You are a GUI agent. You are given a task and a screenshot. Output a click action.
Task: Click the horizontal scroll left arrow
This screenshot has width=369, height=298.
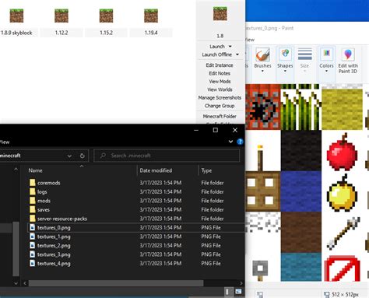pyautogui.click(x=25, y=283)
